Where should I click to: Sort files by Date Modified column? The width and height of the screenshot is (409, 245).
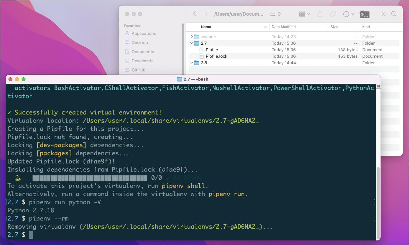click(x=284, y=27)
